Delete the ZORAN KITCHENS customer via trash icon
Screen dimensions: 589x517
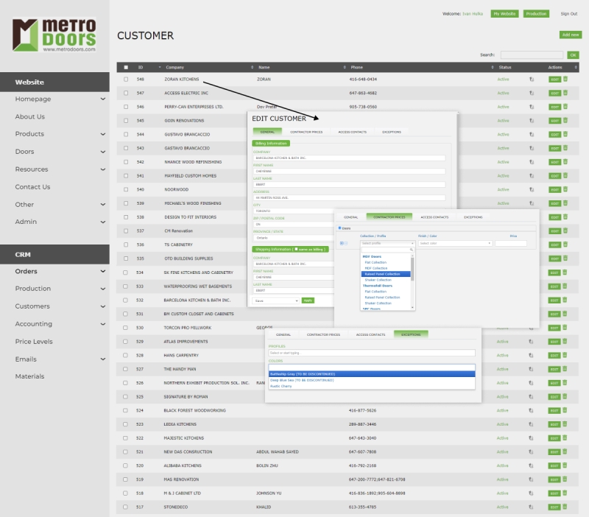coord(565,79)
